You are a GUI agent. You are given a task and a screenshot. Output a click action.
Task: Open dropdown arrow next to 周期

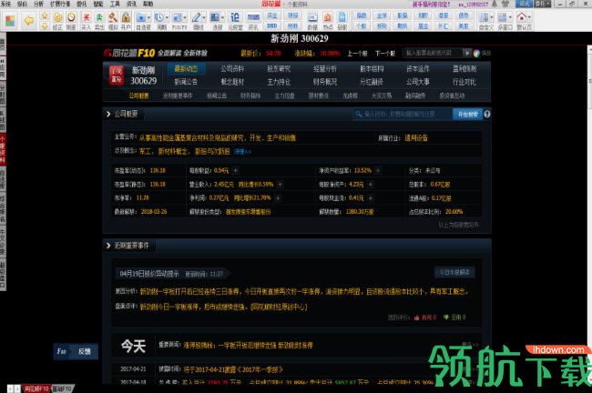click(167, 17)
